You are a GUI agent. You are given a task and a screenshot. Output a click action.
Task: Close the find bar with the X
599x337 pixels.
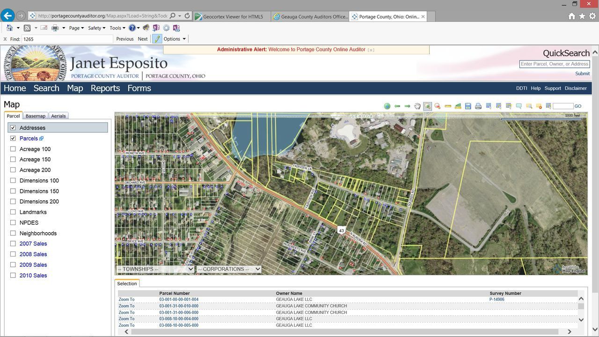pyautogui.click(x=5, y=39)
